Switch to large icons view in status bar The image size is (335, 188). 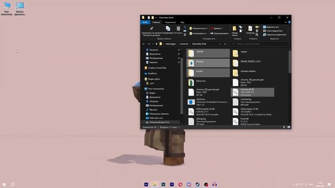point(288,127)
